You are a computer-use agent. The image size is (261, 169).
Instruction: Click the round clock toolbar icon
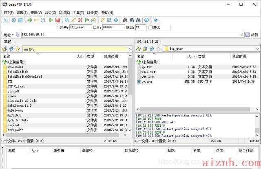point(43,20)
